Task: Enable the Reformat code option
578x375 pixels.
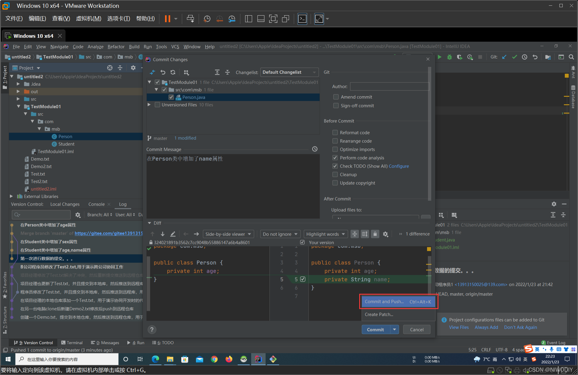Action: click(x=335, y=132)
